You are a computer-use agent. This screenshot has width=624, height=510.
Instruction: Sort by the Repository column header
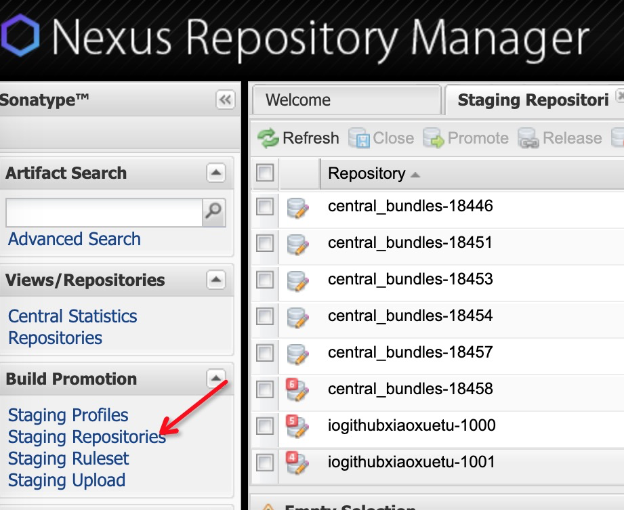click(374, 173)
